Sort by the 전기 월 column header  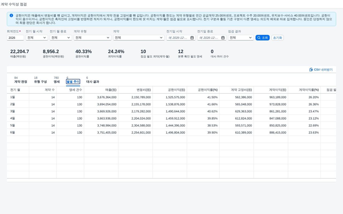click(18, 90)
